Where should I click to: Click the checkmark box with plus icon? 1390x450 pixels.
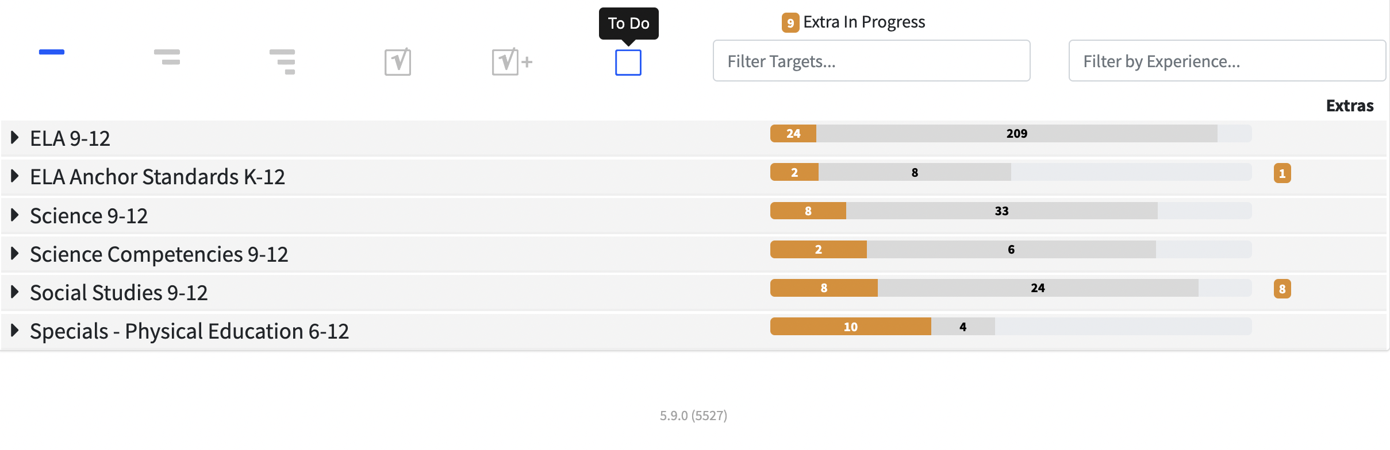click(x=512, y=62)
